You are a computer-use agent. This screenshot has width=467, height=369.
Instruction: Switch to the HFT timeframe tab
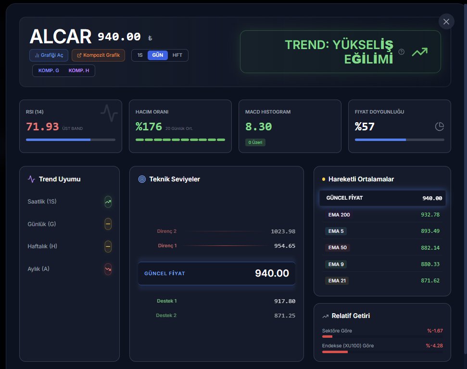tap(177, 55)
